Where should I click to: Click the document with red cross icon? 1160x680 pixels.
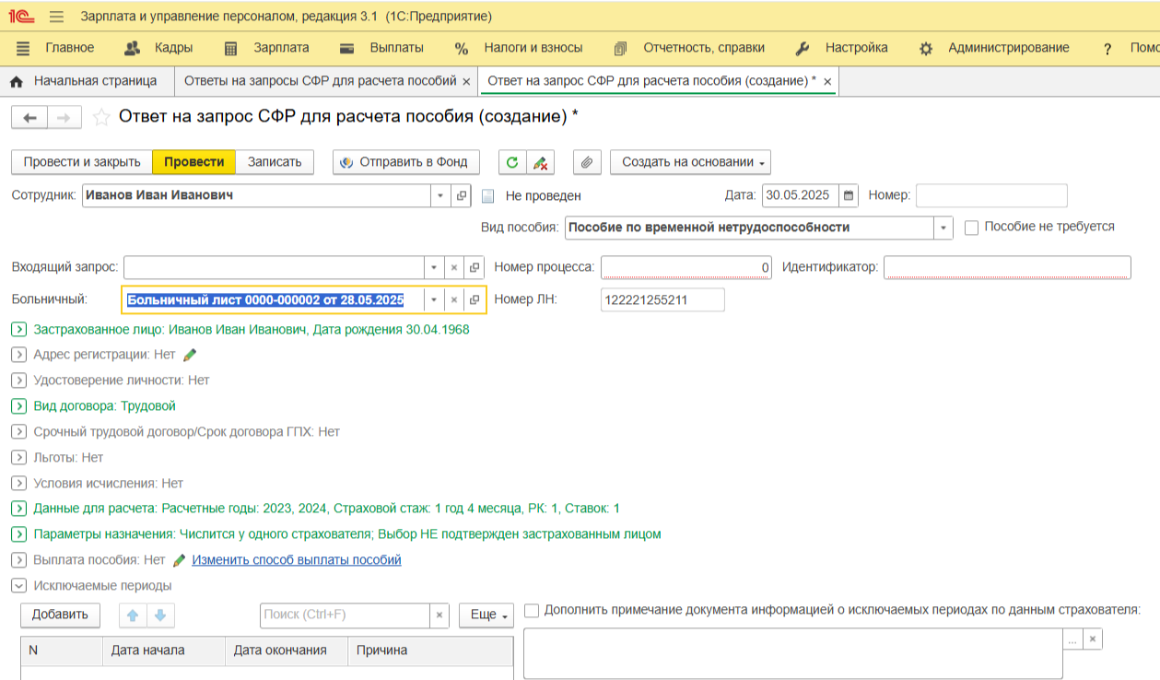(540, 162)
